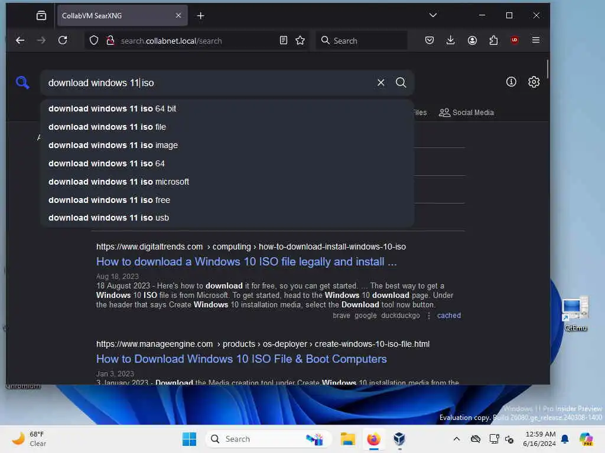Clear the SearXNG search query
Viewport: 605px width, 453px height.
(381, 83)
